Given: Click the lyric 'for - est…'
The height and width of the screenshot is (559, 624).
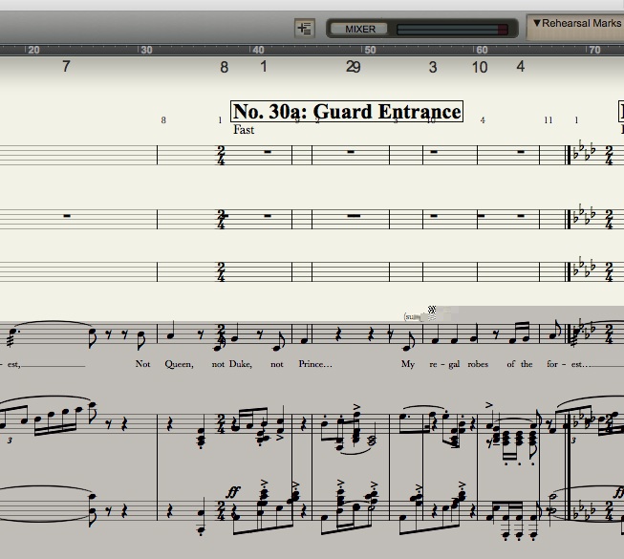Looking at the screenshot, I should tap(569, 364).
